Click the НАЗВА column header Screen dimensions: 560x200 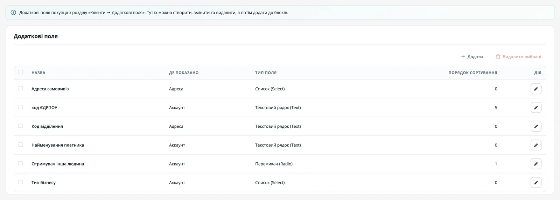(38, 73)
